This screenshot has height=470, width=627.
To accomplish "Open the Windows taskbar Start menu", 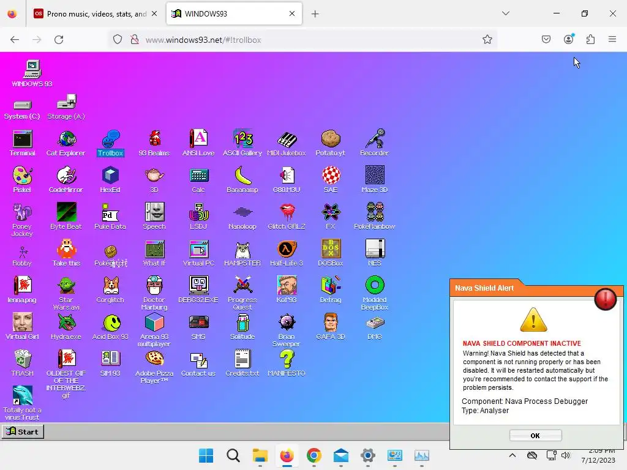I will [206, 455].
